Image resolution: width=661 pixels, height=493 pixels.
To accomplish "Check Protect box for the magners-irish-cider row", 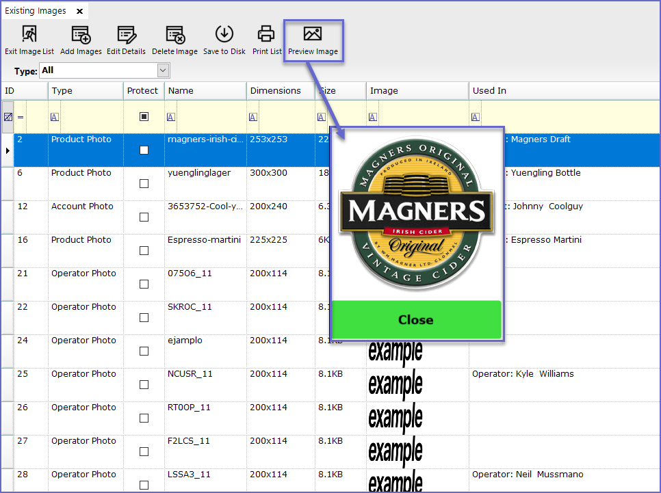I will (x=144, y=150).
